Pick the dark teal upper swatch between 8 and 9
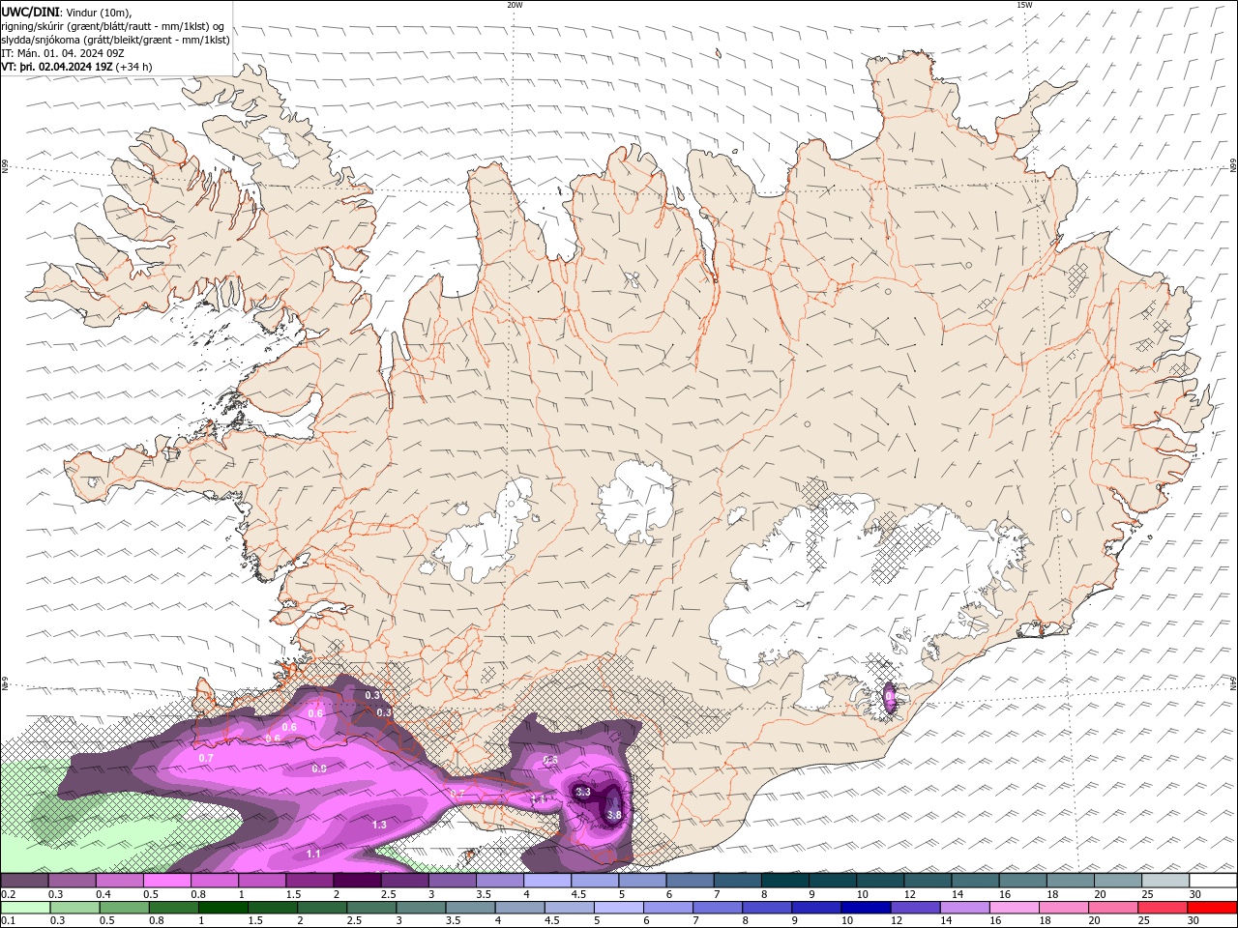The height and width of the screenshot is (928, 1238). click(784, 881)
